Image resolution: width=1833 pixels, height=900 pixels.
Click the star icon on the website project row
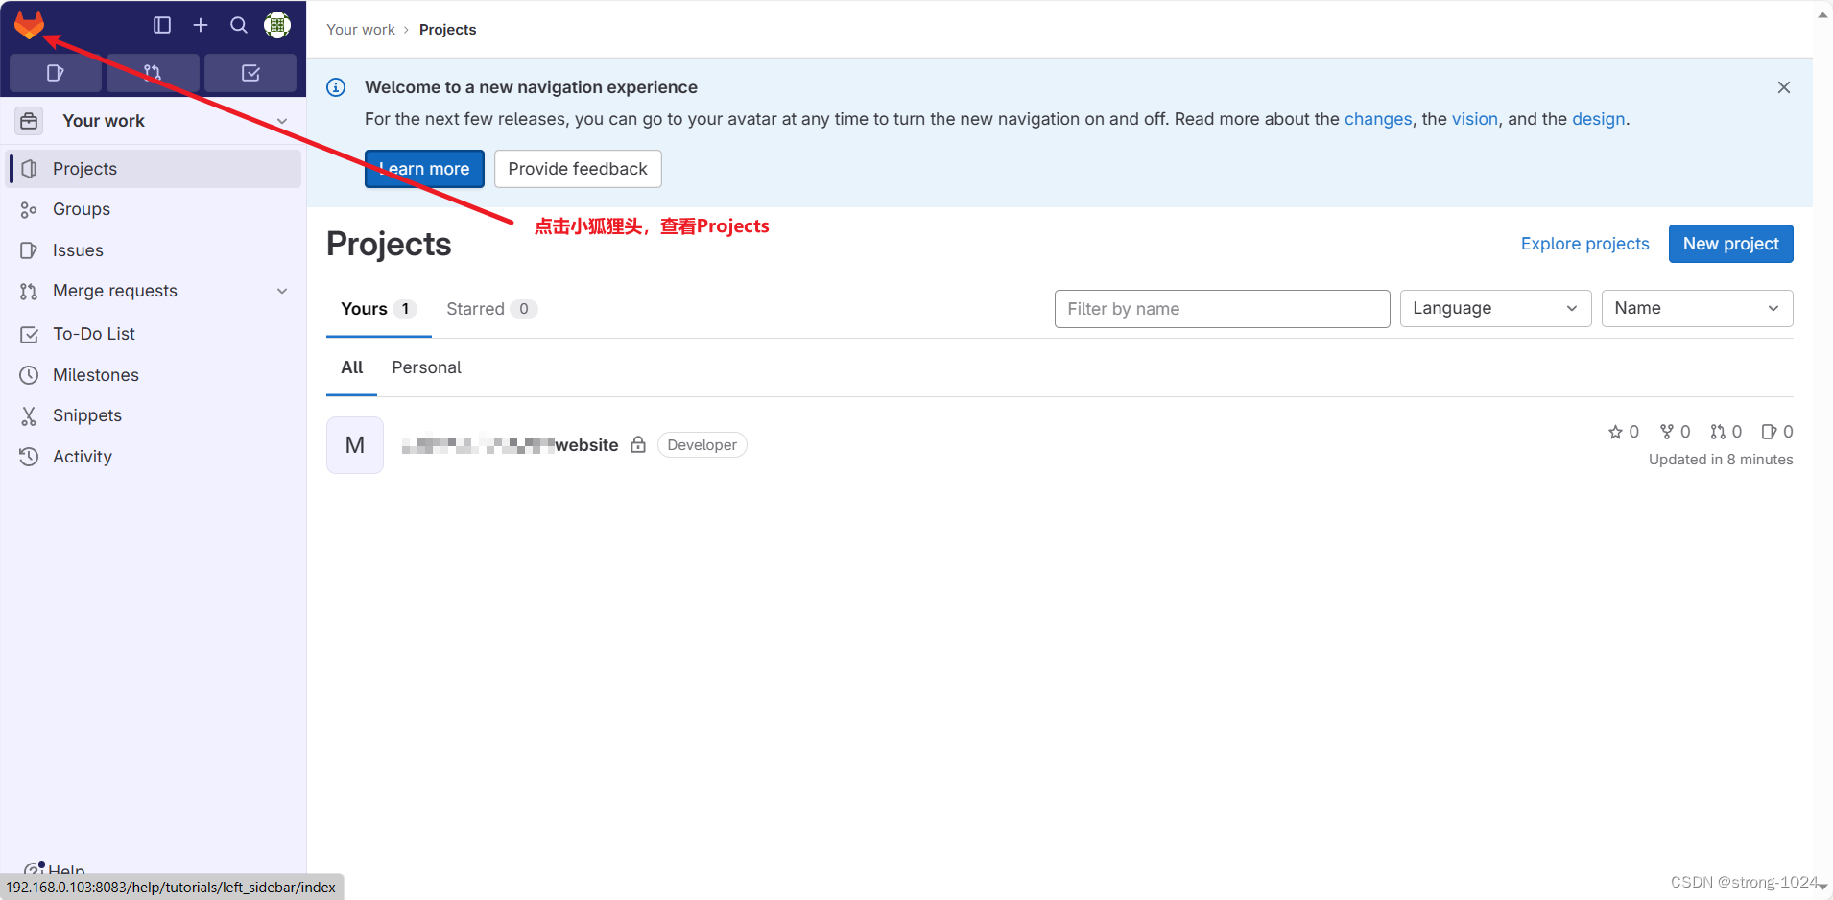(1617, 432)
